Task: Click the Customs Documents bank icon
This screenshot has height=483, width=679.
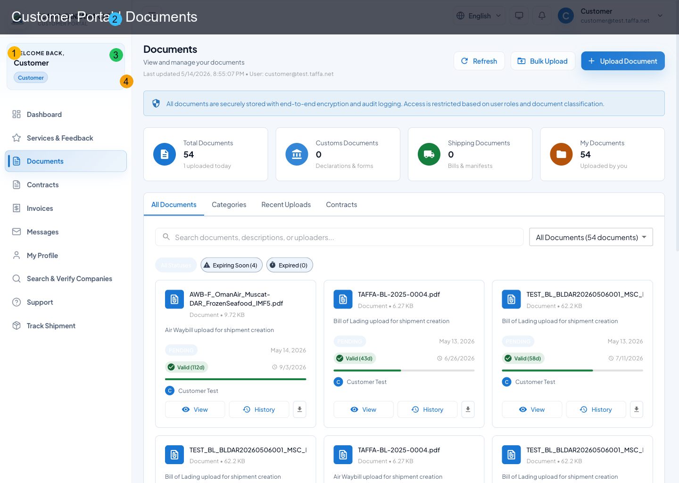Action: pos(297,154)
